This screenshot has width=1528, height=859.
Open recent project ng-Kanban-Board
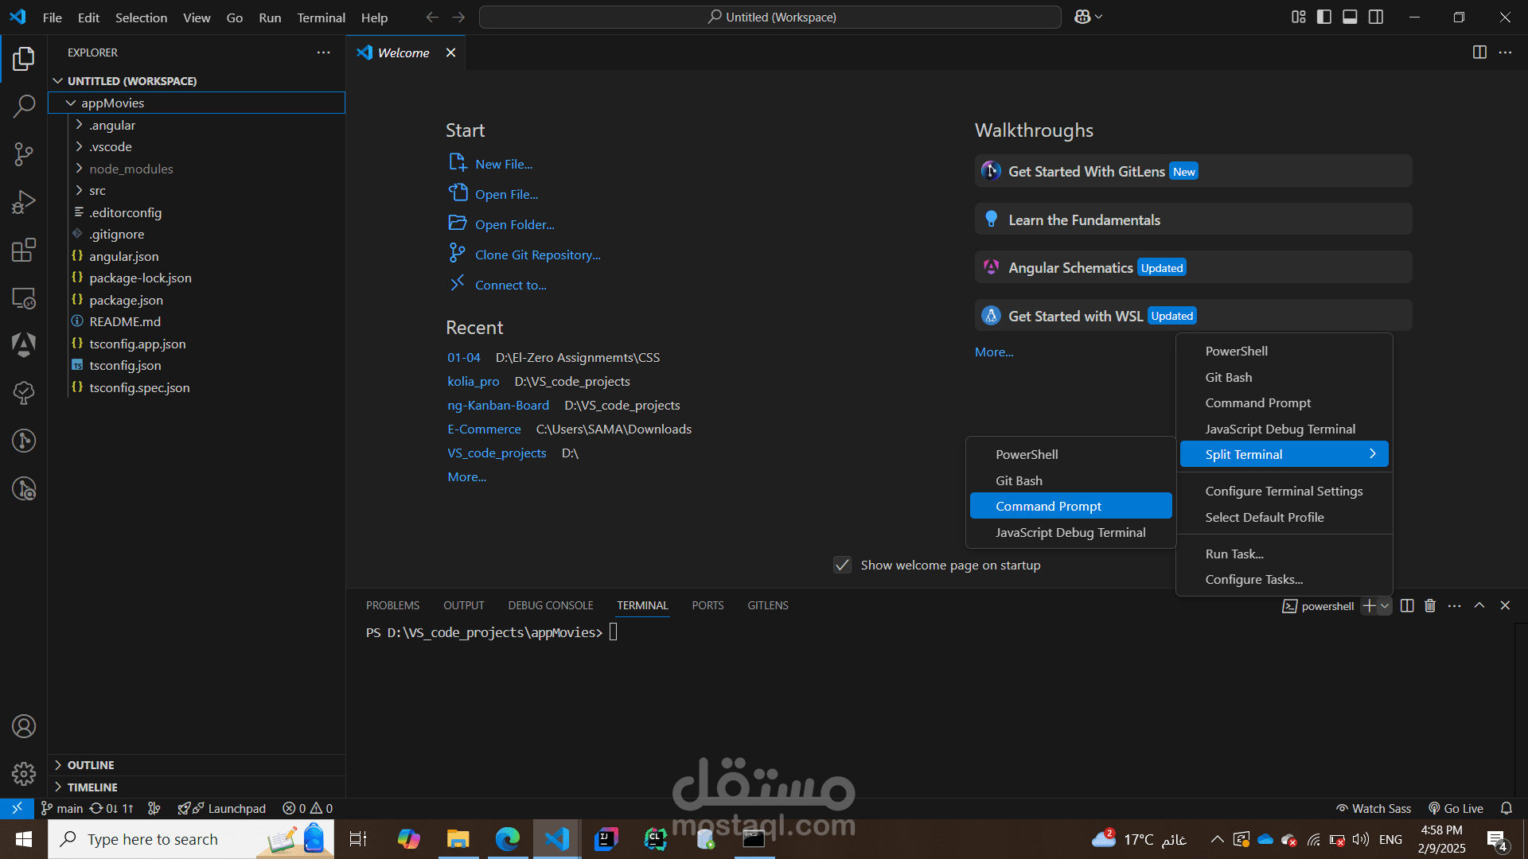click(498, 406)
